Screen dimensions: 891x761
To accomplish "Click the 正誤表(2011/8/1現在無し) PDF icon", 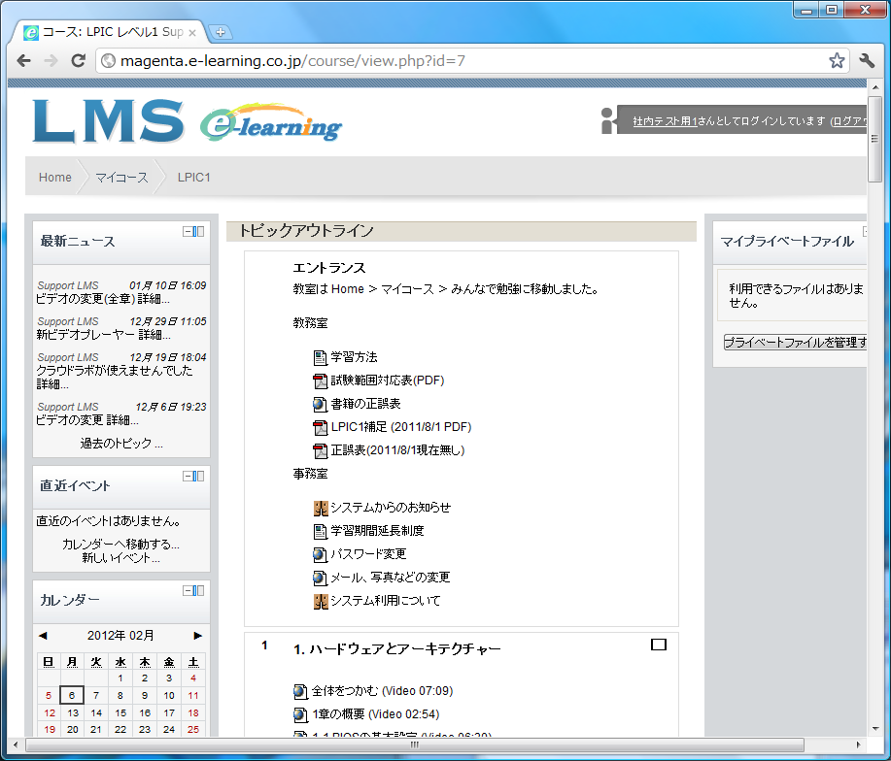I will tap(320, 450).
